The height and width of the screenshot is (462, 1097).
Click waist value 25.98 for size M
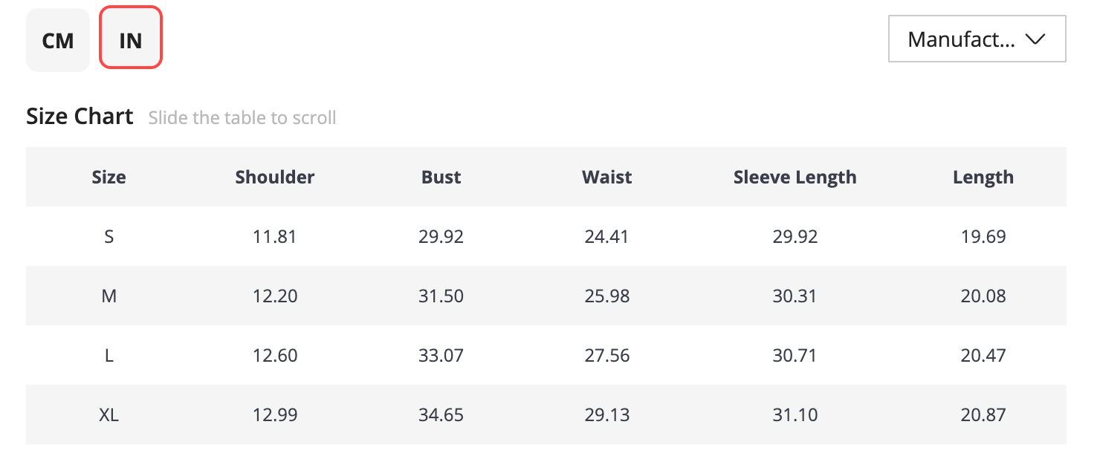[x=607, y=296]
